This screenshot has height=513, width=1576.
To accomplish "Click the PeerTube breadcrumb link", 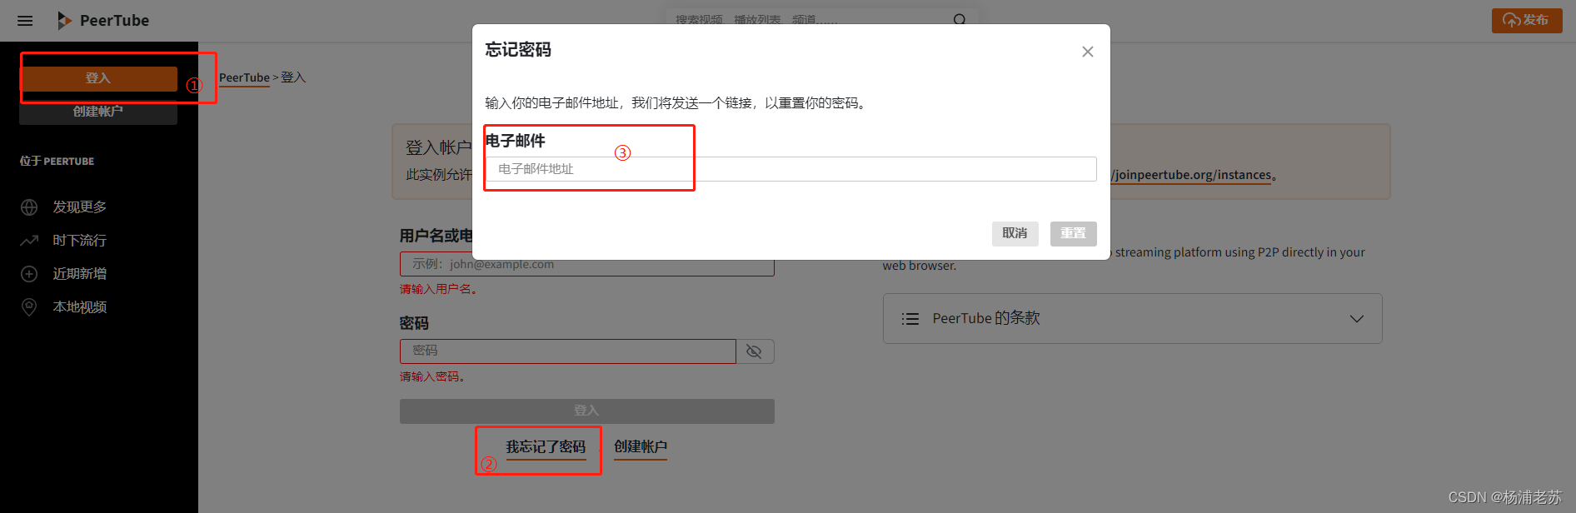I will (x=244, y=77).
